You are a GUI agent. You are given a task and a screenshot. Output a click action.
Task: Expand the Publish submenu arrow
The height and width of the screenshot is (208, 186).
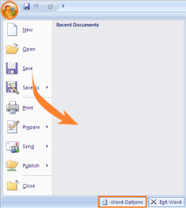tap(47, 165)
